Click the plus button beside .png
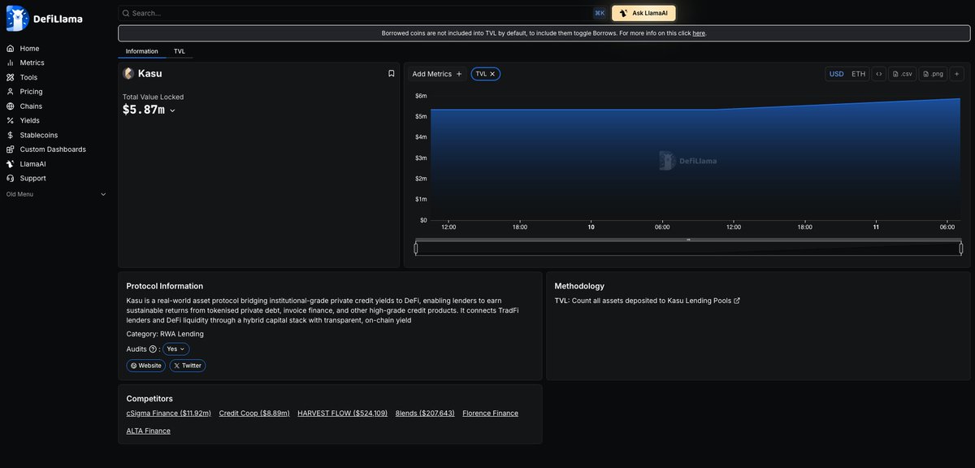 pos(957,74)
